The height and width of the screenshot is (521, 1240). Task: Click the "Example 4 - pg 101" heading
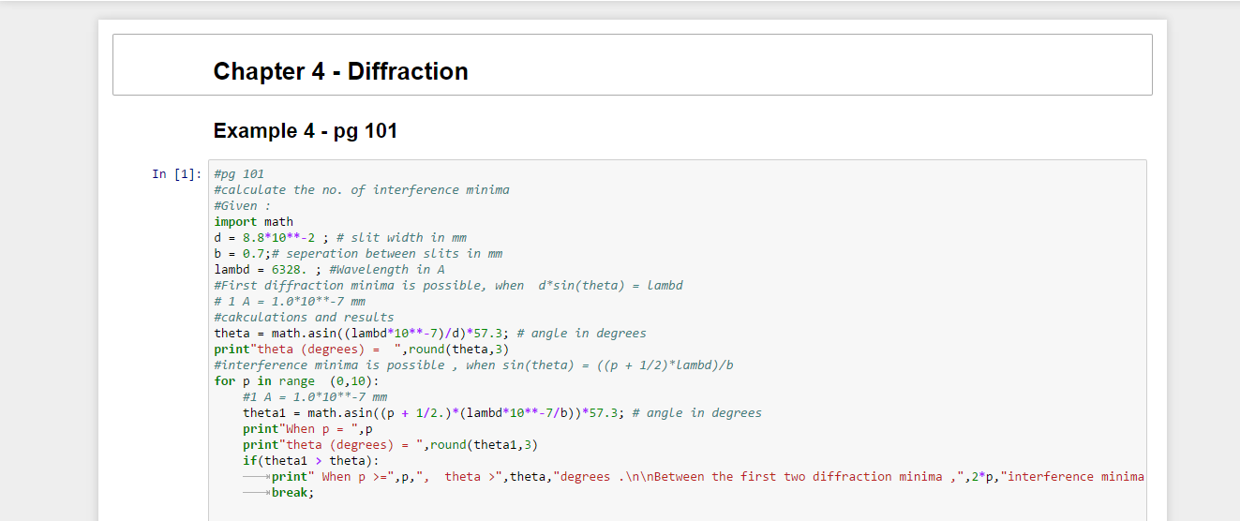(x=306, y=131)
